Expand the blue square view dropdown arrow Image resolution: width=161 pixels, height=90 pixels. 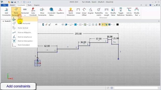77,24
